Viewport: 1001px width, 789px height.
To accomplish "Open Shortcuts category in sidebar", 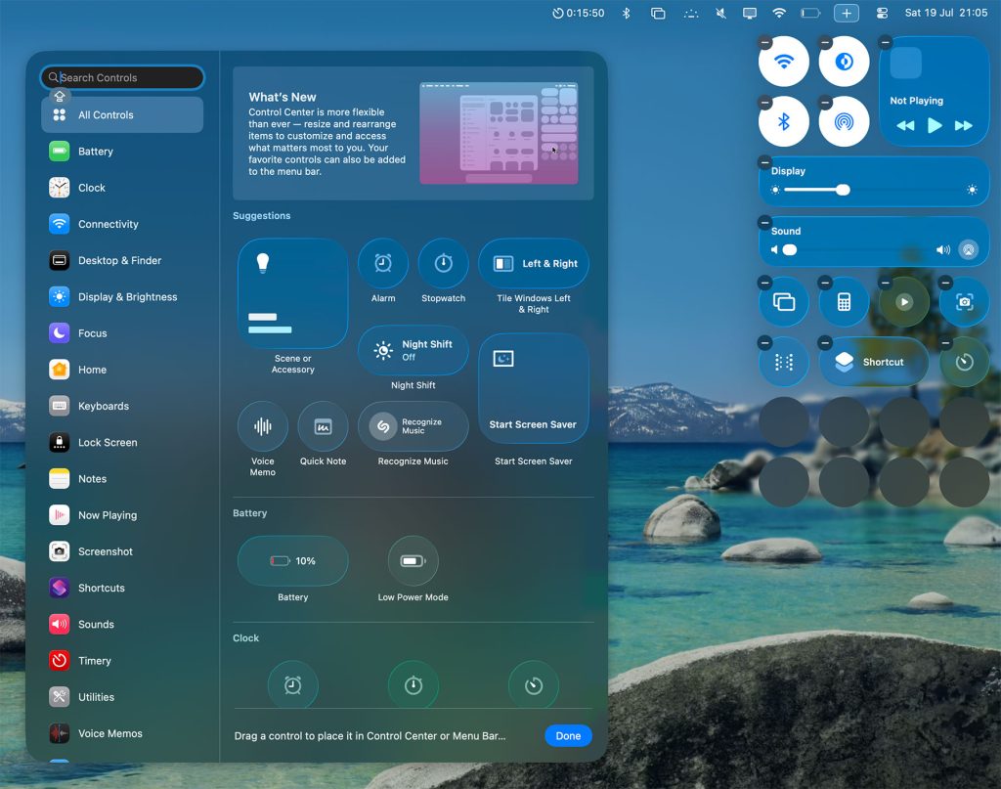I will click(101, 589).
